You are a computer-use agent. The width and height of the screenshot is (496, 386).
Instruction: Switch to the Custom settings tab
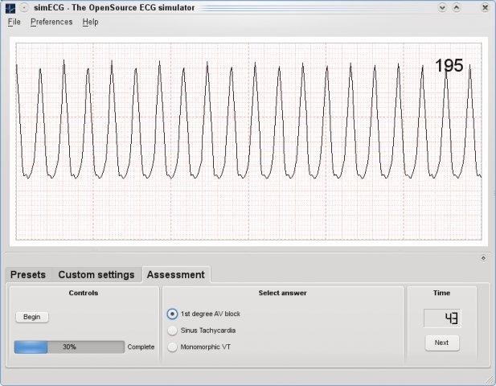pos(96,275)
